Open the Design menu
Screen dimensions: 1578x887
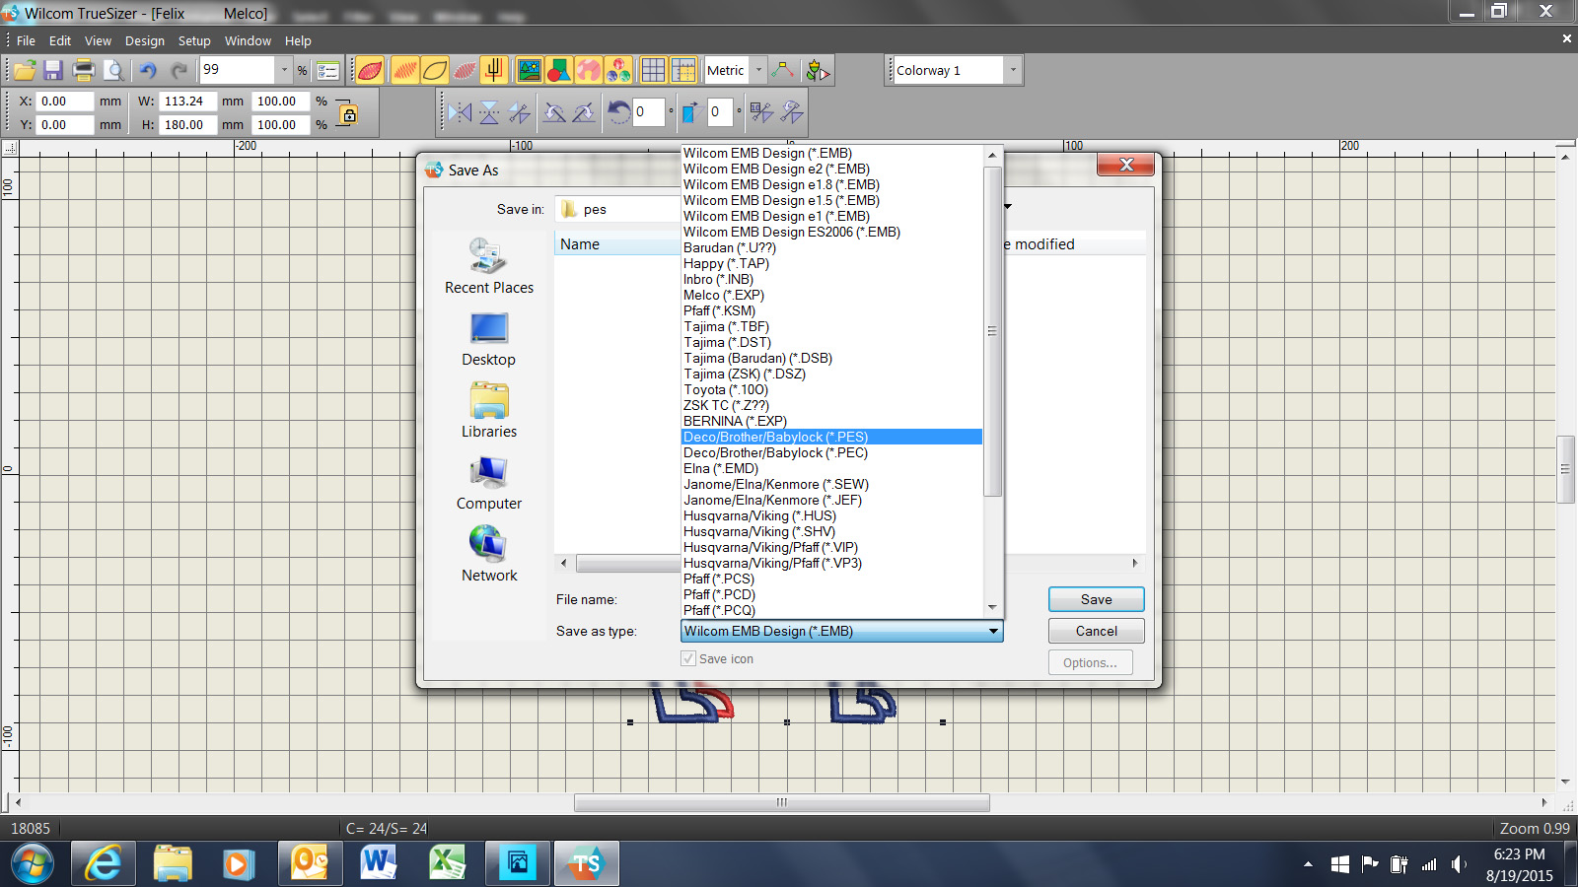coord(145,40)
